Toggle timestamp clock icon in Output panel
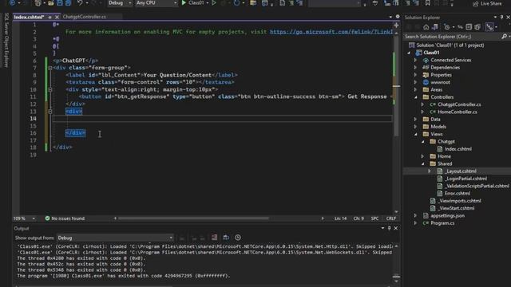The width and height of the screenshot is (511, 287). click(x=238, y=238)
